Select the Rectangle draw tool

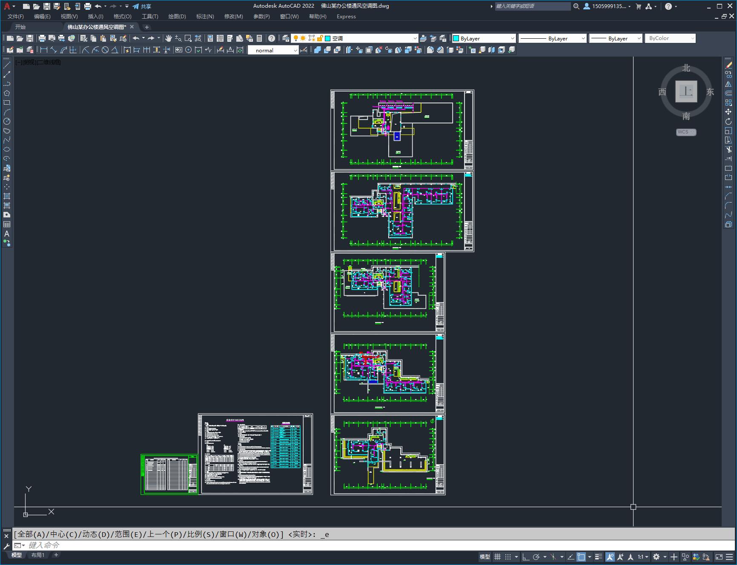7,103
